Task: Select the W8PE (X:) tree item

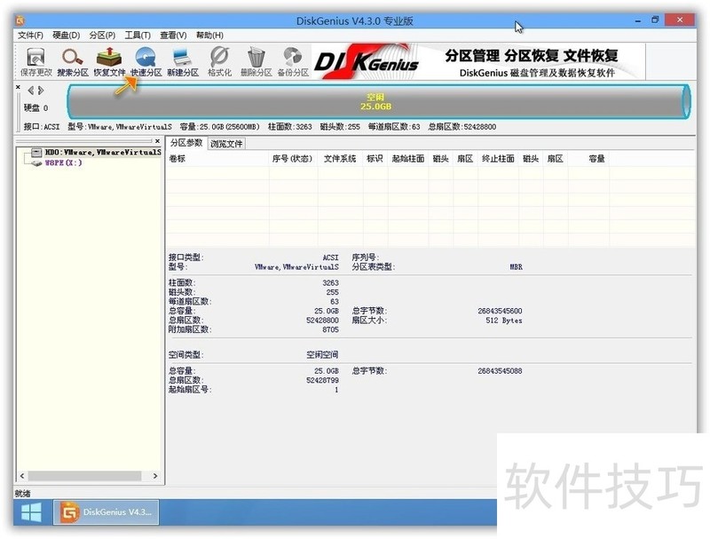Action: coord(63,162)
